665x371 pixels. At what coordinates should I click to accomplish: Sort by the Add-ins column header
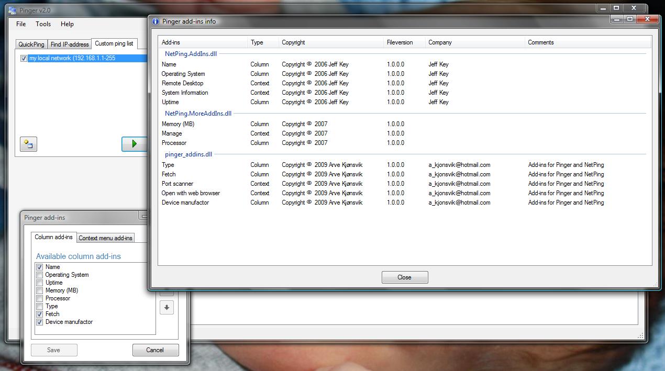click(203, 42)
